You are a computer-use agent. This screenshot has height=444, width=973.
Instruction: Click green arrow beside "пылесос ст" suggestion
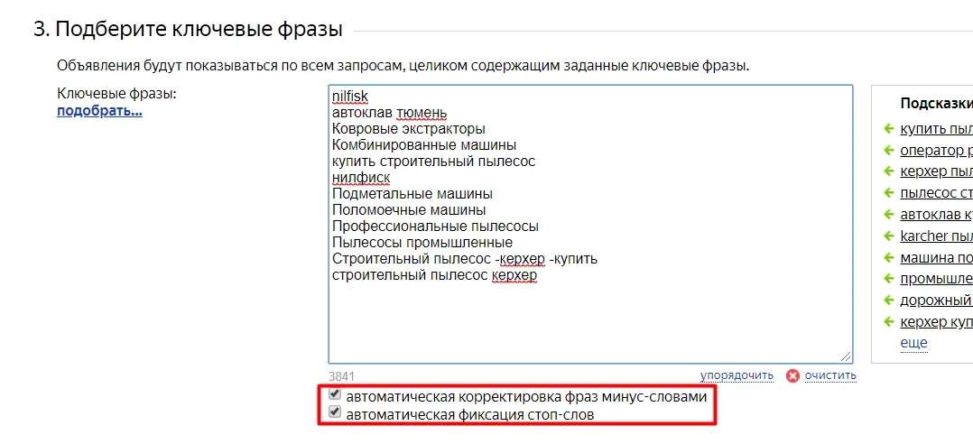(x=888, y=193)
